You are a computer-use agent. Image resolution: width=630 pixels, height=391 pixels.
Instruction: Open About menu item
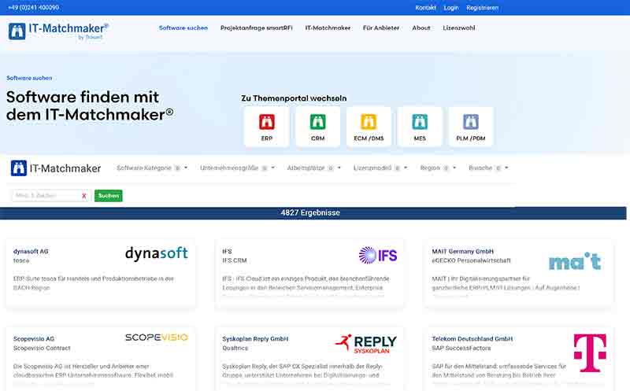(x=421, y=28)
